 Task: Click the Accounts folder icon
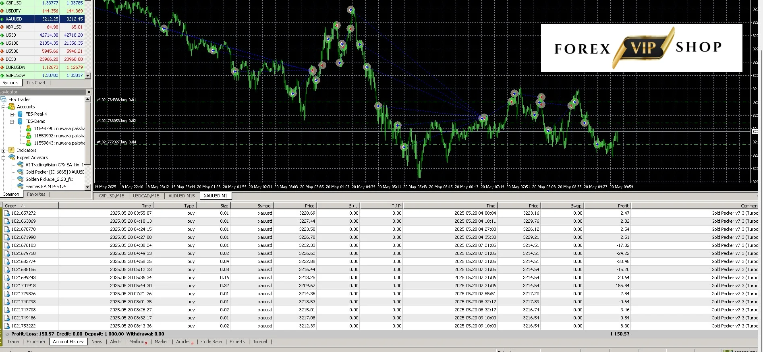point(12,107)
